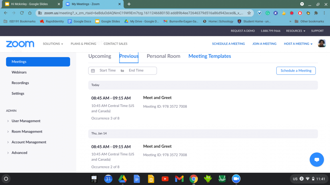Image resolution: width=330 pixels, height=185 pixels.
Task: Open the Home | Schoology bookmark
Action: 218,21
